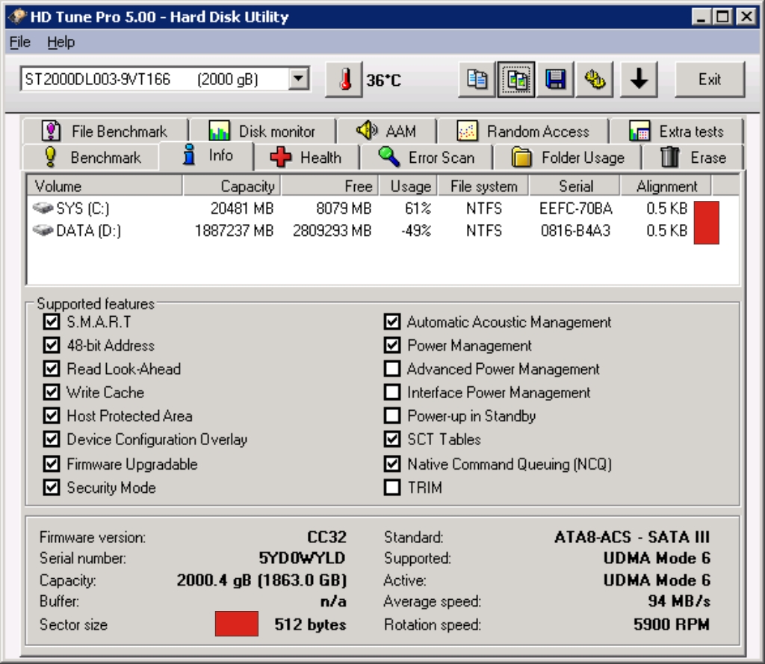
Task: Open the drive selection dropdown arrow
Action: pyautogui.click(x=298, y=78)
